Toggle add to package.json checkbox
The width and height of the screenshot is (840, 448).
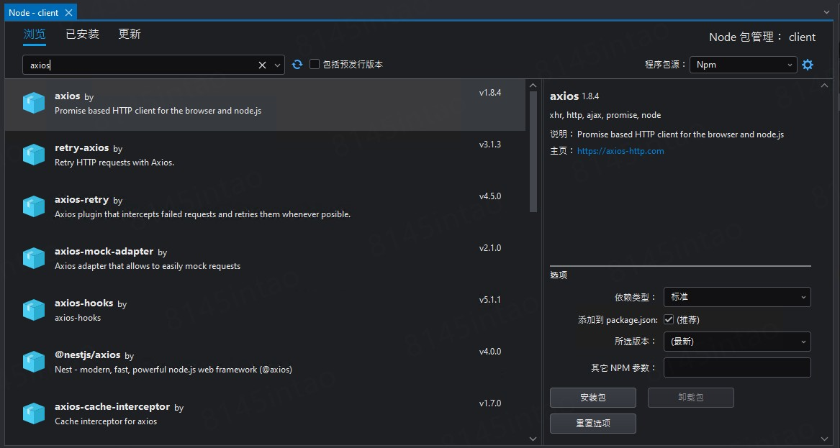(x=668, y=319)
